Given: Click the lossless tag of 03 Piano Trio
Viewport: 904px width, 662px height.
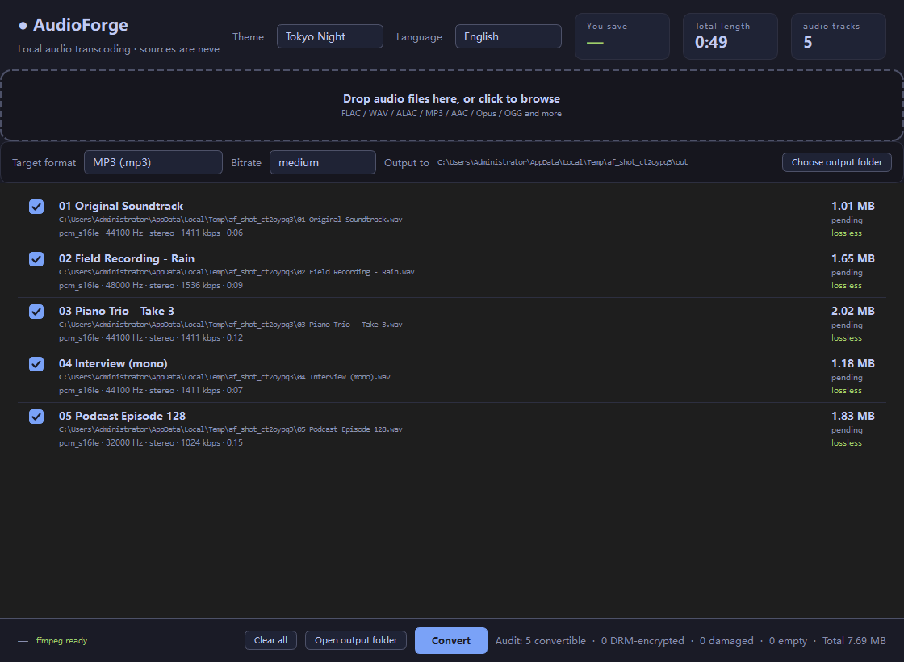Looking at the screenshot, I should 847,338.
